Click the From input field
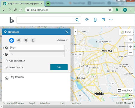 click(x=37, y=48)
